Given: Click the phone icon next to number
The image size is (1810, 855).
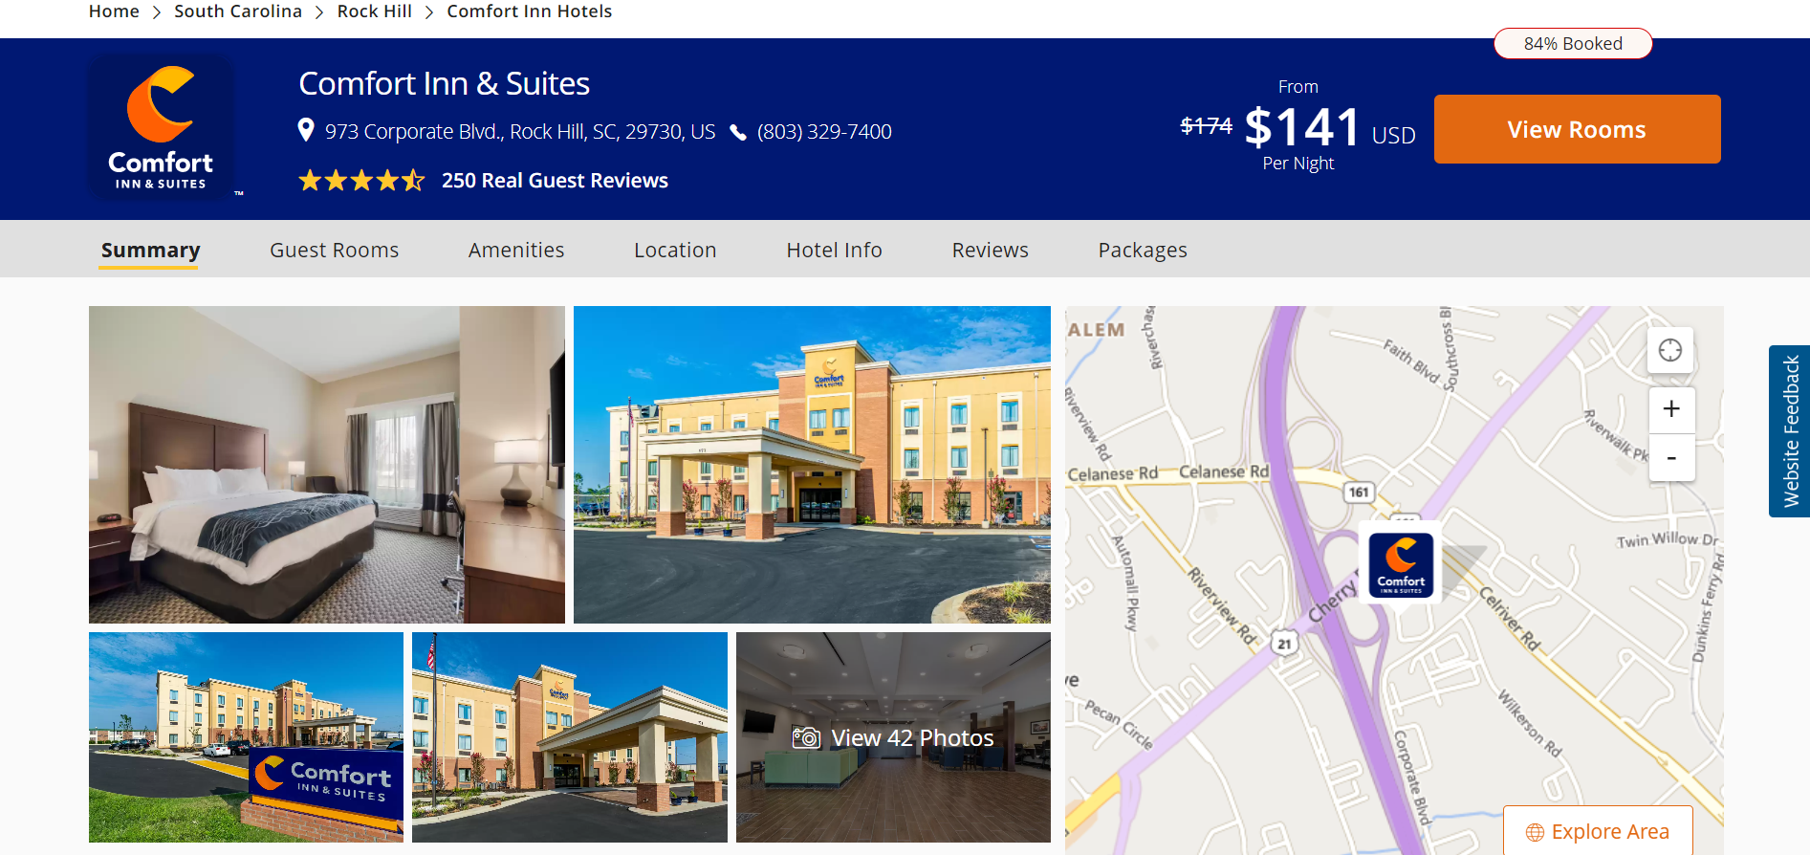Looking at the screenshot, I should 738,132.
